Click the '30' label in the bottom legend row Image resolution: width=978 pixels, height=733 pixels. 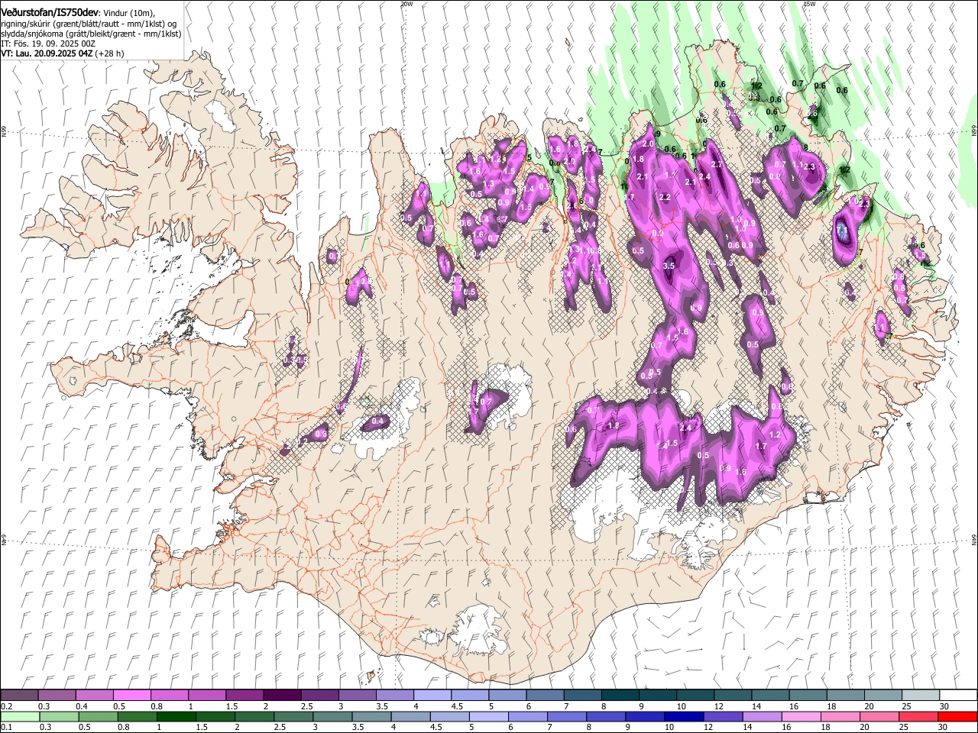click(x=942, y=727)
